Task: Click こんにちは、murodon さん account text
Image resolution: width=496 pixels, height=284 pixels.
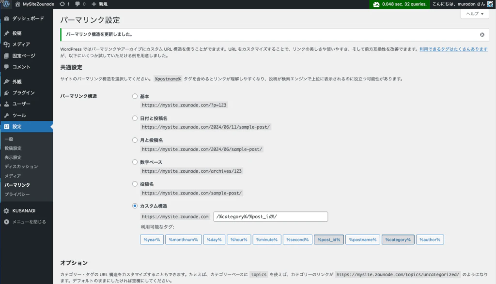Action: (458, 4)
